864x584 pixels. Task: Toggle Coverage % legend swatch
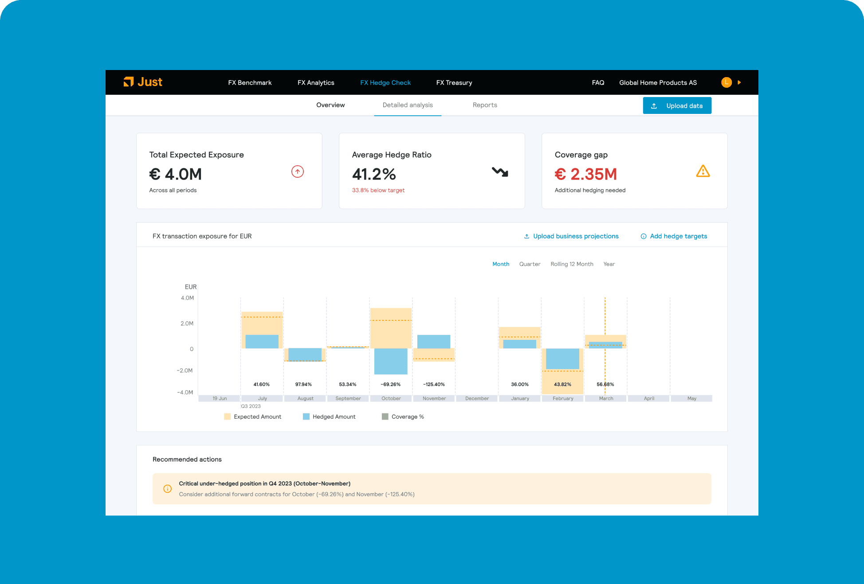pos(385,417)
